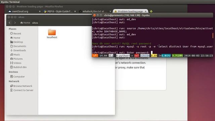
Task: Click the 1.8GHz CPU indicator
Action: coord(166,55)
